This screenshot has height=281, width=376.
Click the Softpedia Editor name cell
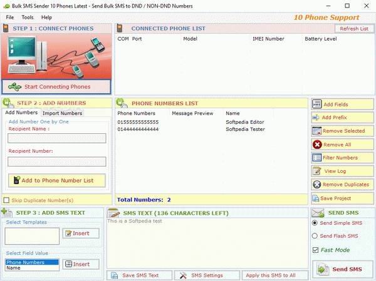(245, 122)
